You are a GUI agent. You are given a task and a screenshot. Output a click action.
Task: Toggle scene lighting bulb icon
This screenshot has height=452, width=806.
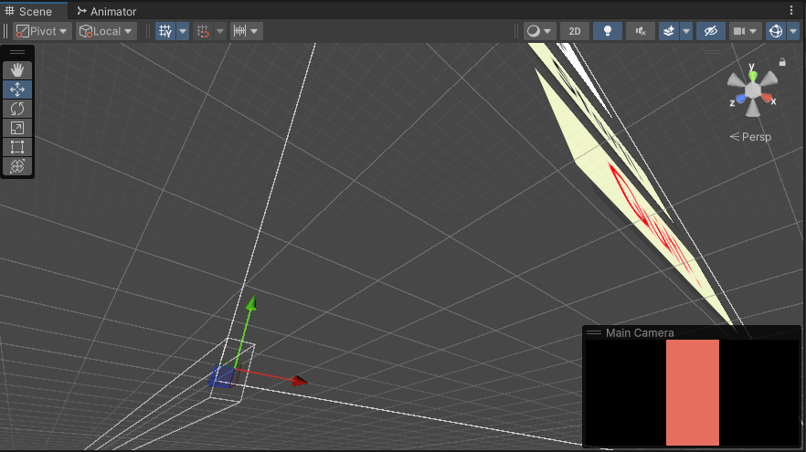(608, 31)
